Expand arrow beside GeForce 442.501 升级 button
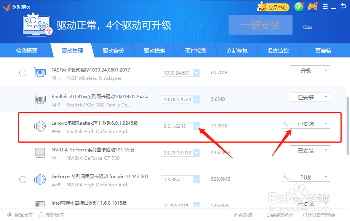The height and width of the screenshot is (221, 350). 326,177
